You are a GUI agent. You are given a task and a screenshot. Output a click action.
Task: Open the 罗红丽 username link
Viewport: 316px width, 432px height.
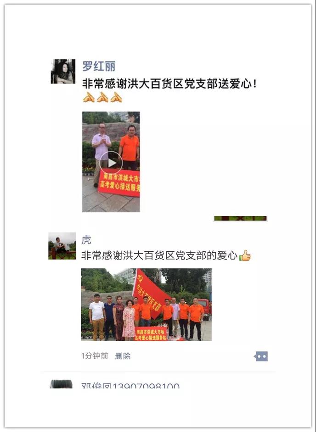tap(99, 66)
